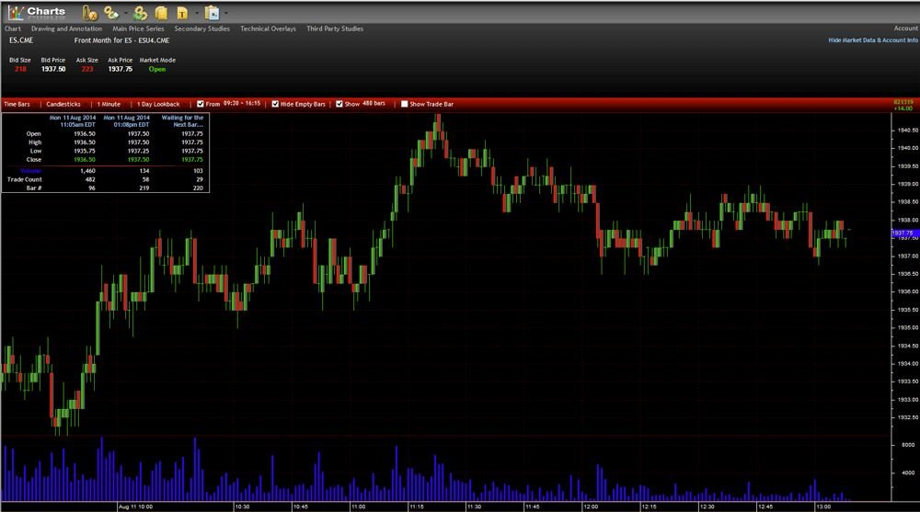
Task: Open the Drawing and Annotation menu
Action: (x=66, y=28)
